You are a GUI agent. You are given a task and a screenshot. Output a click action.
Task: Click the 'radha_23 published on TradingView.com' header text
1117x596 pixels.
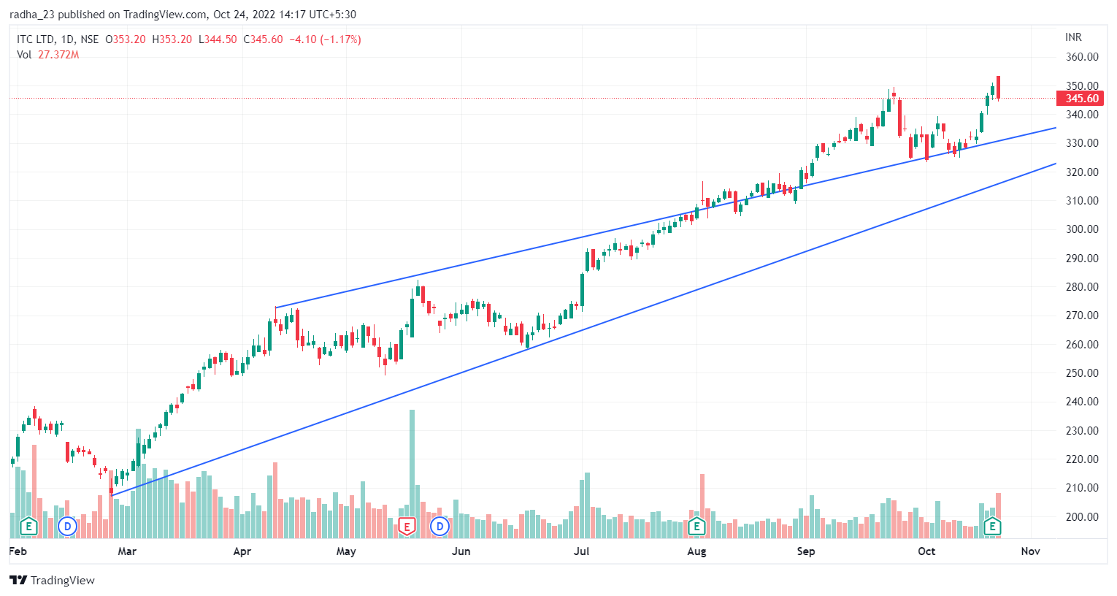tap(107, 15)
